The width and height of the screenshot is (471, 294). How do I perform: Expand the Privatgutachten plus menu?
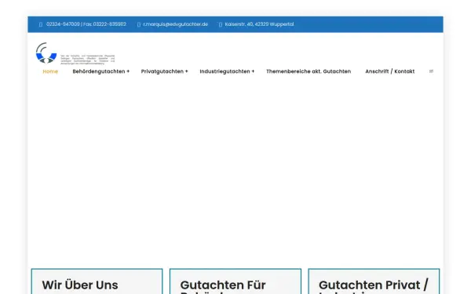(x=165, y=71)
